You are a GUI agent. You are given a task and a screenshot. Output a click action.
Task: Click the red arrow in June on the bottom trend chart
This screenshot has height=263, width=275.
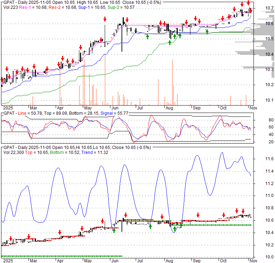coord(125,214)
